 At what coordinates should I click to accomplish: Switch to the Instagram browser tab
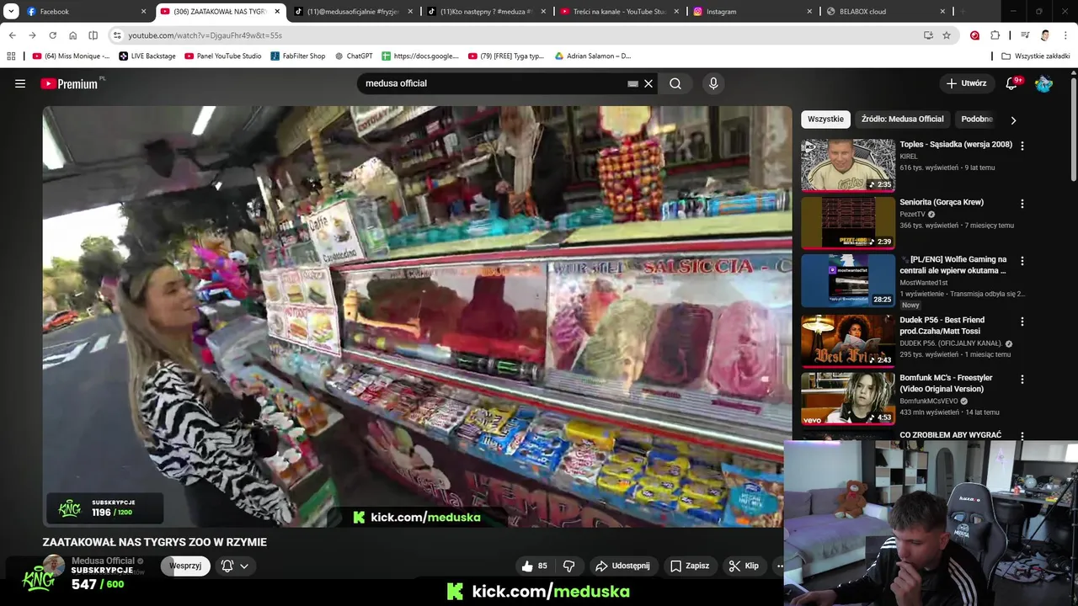click(x=752, y=12)
